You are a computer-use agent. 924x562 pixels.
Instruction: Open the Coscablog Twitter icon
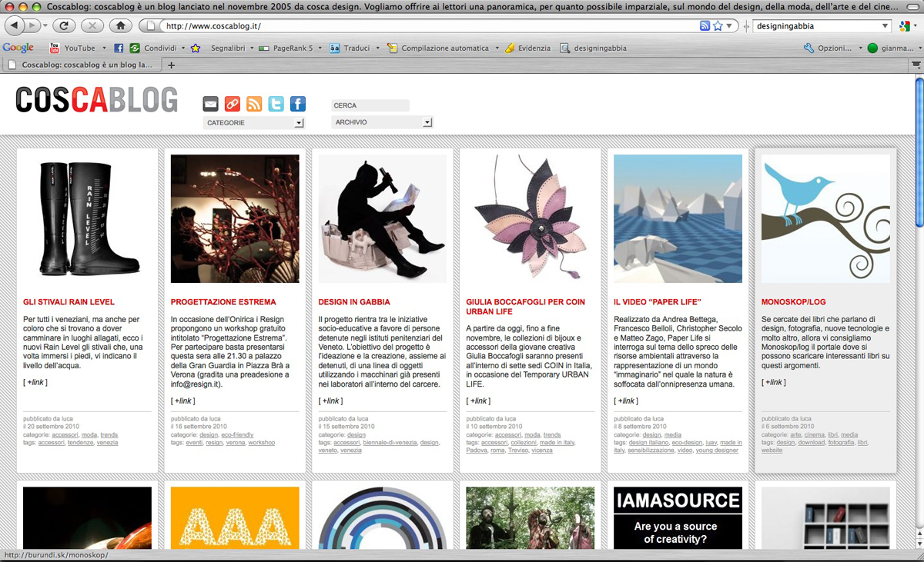pyautogui.click(x=276, y=104)
